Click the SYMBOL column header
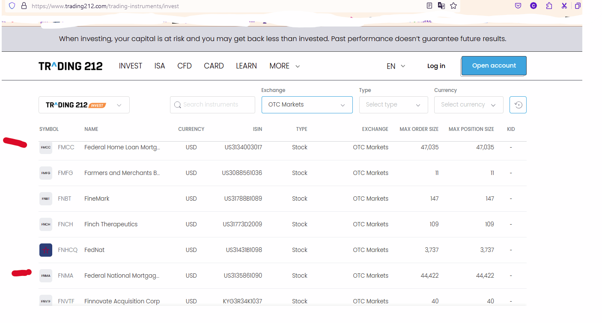 click(x=49, y=129)
